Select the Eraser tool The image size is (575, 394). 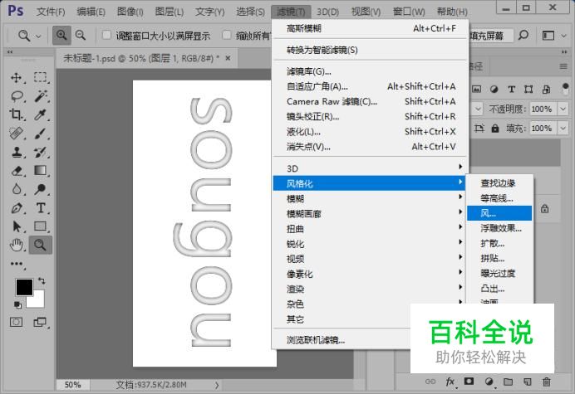(17, 171)
